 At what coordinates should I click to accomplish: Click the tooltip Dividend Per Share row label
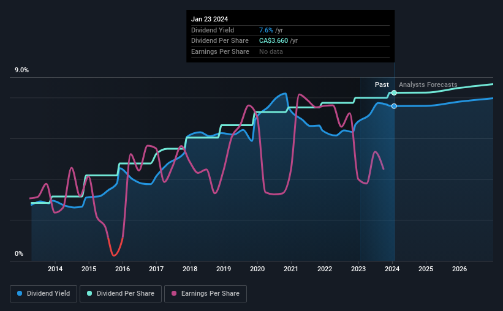click(x=220, y=41)
